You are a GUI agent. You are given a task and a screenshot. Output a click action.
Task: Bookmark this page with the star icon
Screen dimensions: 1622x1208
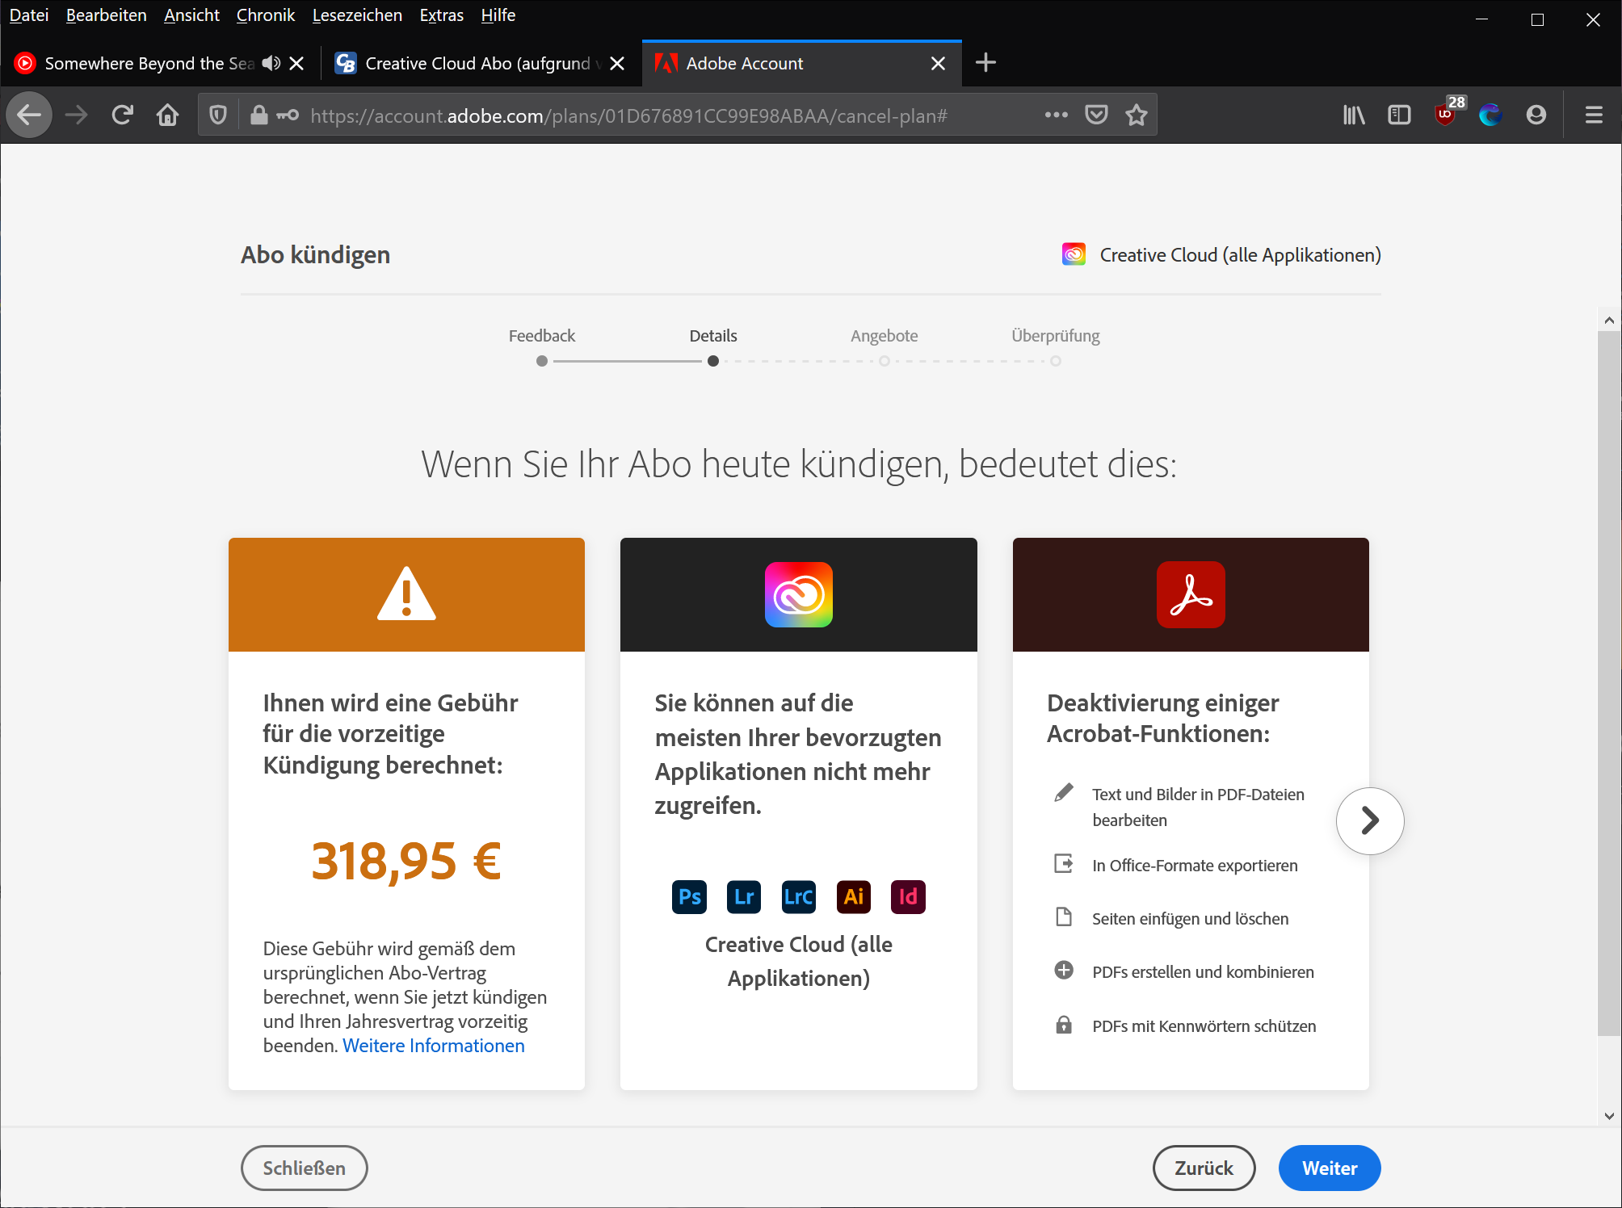click(x=1137, y=115)
